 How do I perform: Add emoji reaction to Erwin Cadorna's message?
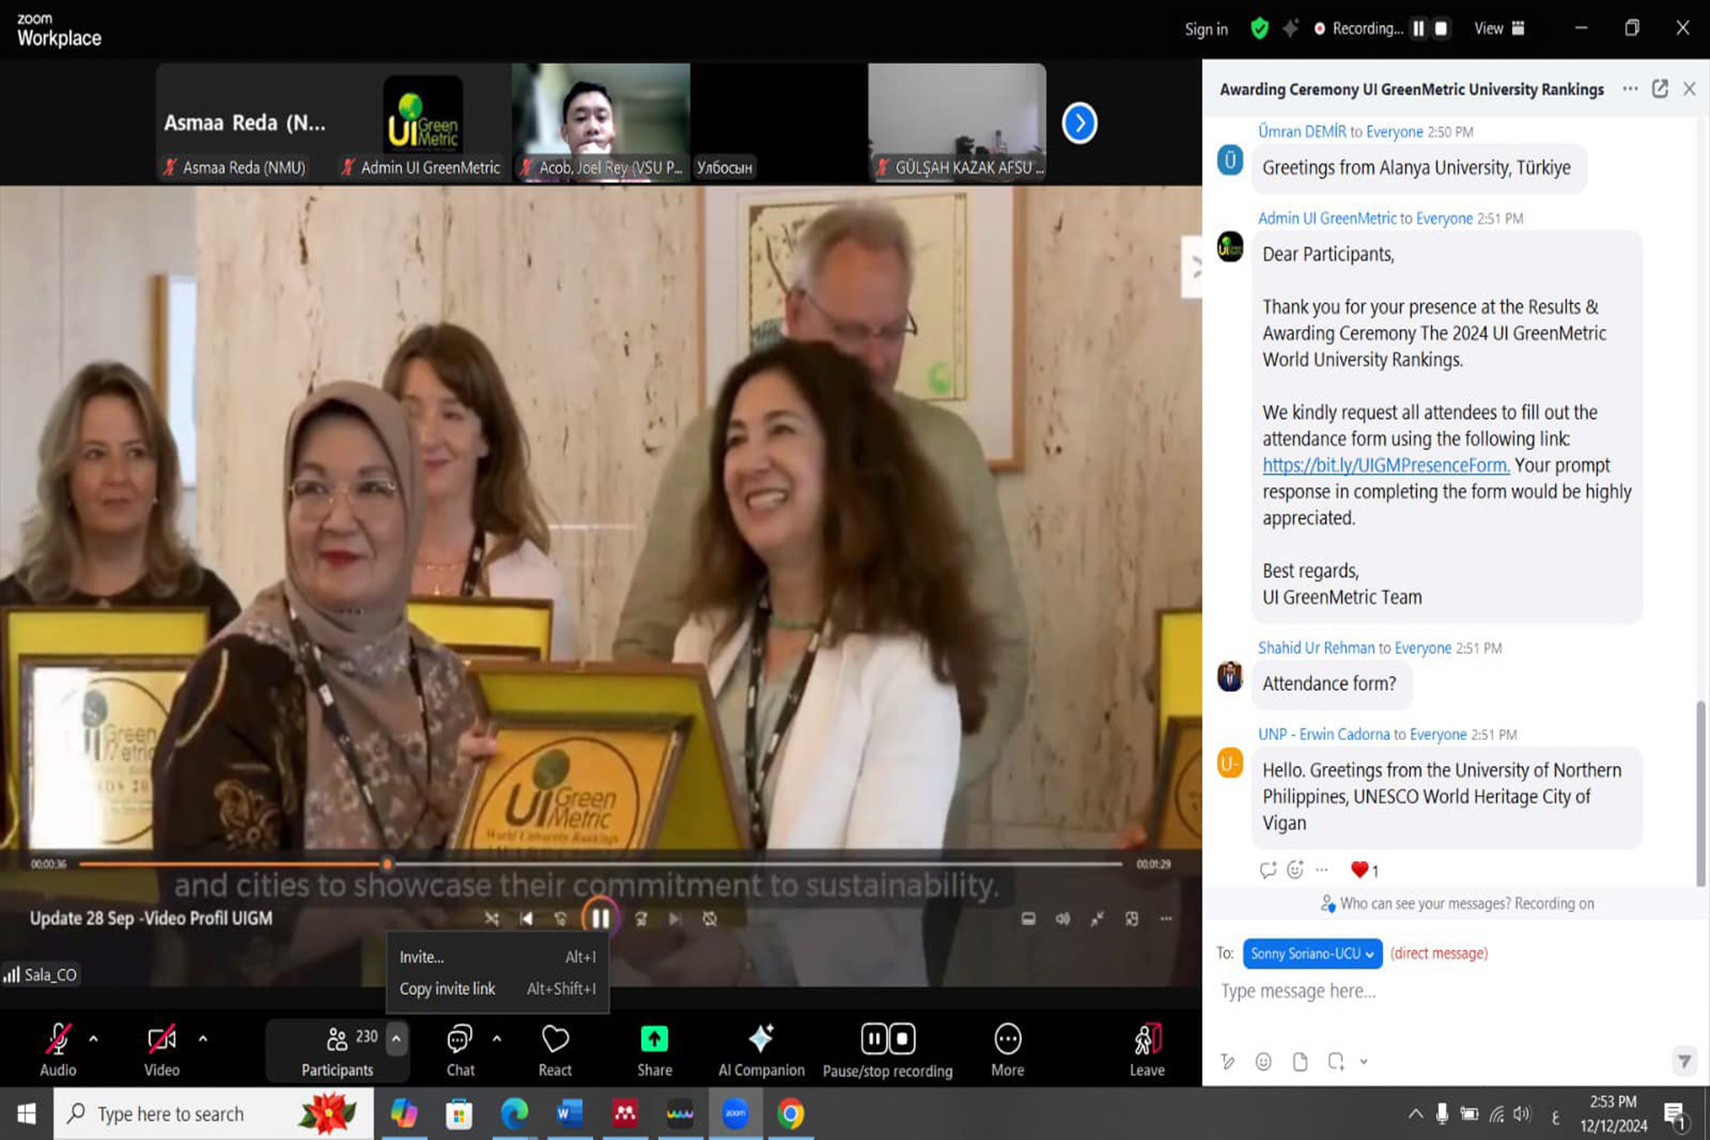[1295, 870]
